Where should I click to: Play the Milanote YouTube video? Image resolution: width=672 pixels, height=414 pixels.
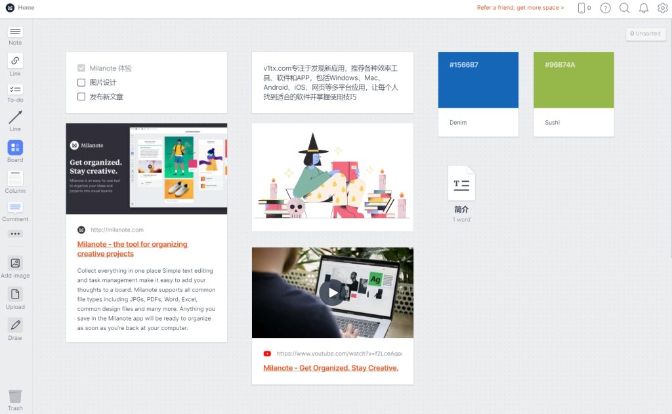pyautogui.click(x=333, y=293)
